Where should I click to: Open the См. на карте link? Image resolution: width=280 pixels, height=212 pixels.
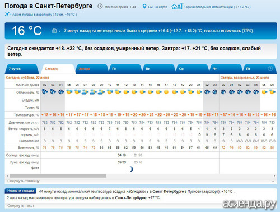pyautogui.click(x=157, y=7)
